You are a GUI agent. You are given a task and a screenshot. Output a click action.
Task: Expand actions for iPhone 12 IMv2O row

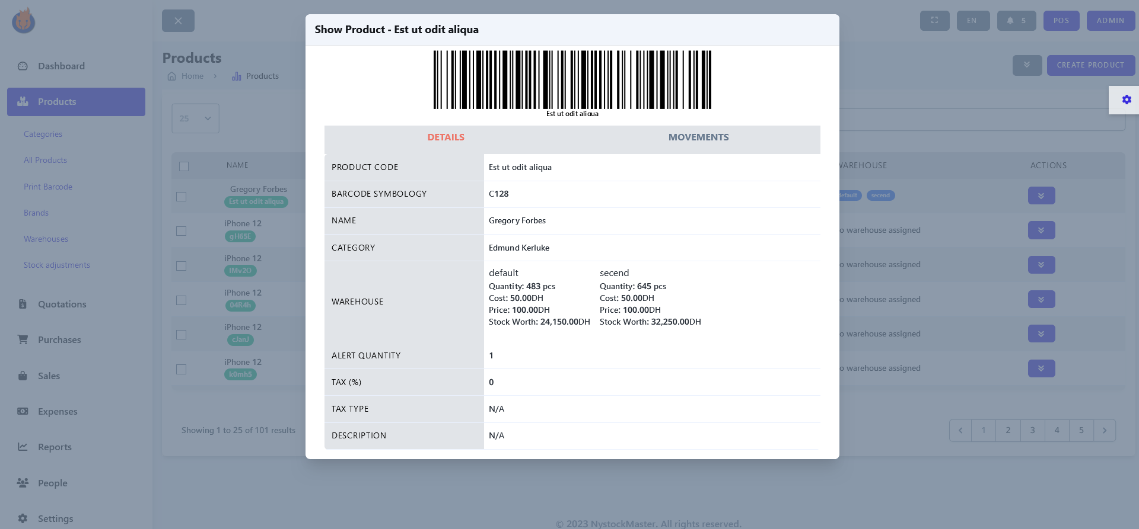click(1041, 265)
